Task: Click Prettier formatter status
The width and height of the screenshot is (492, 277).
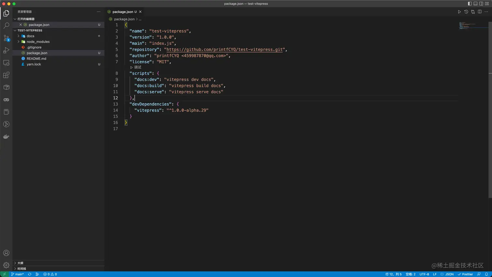Action: 465,274
